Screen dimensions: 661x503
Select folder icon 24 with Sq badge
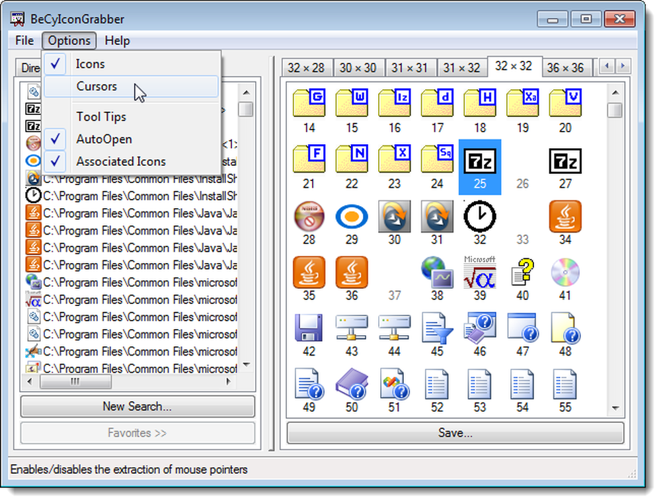pyautogui.click(x=437, y=159)
